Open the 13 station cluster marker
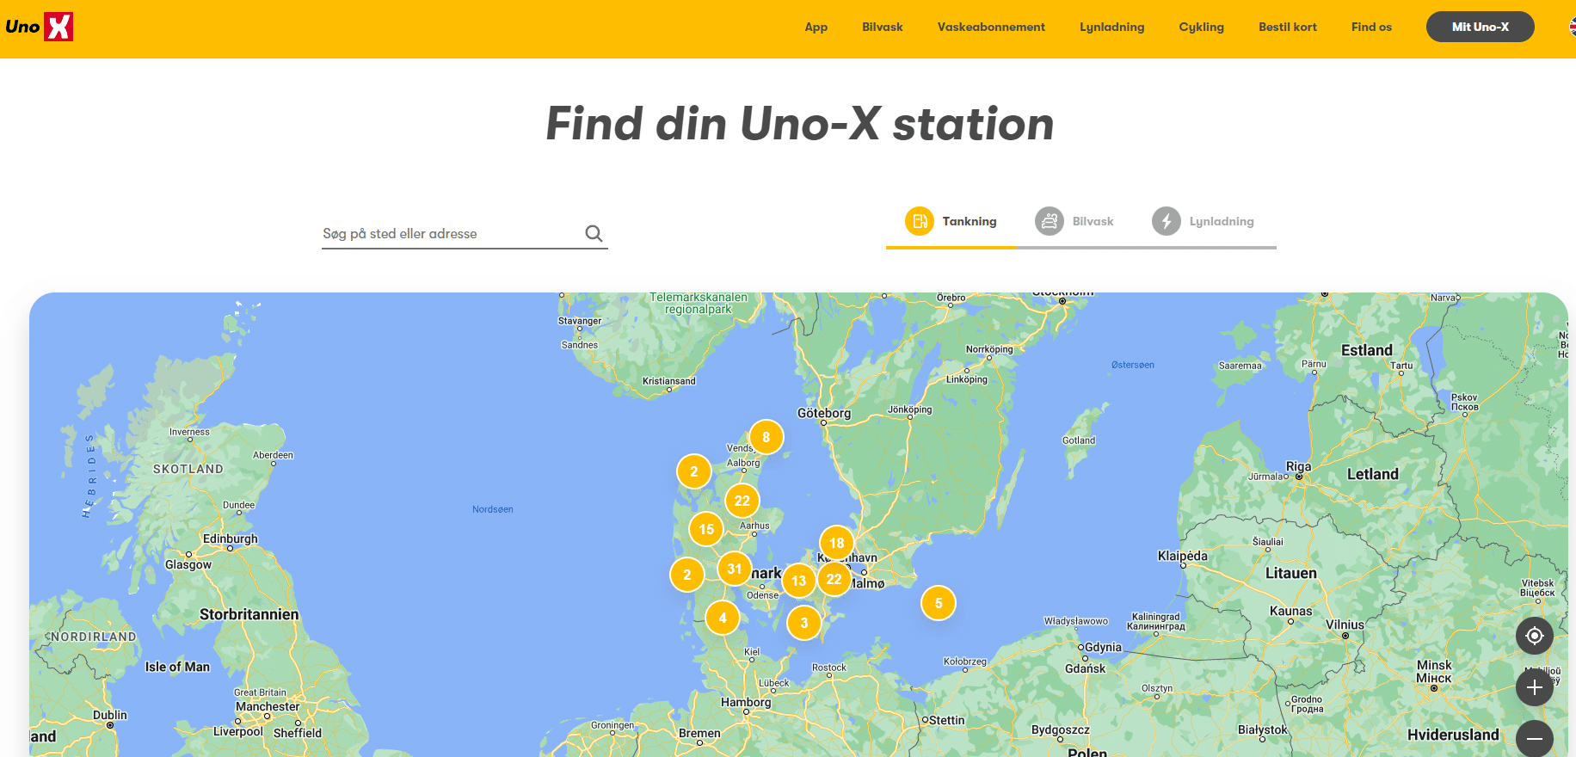The image size is (1576, 757). (798, 581)
